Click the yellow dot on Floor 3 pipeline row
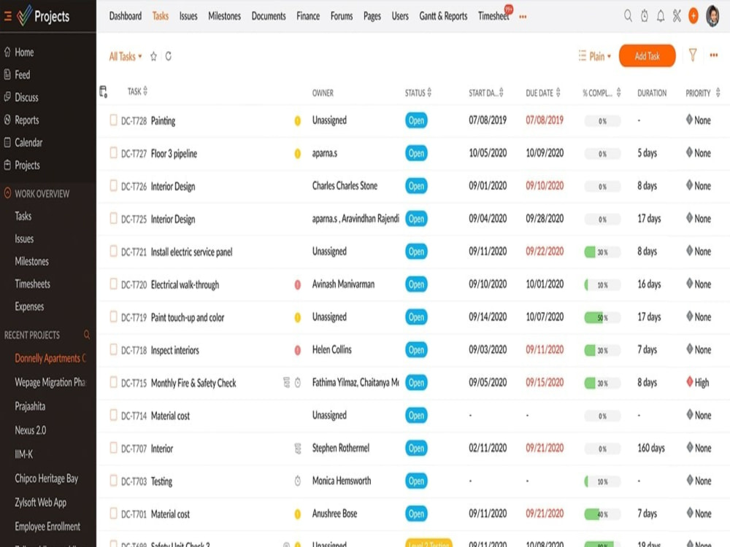This screenshot has width=730, height=547. coord(298,153)
